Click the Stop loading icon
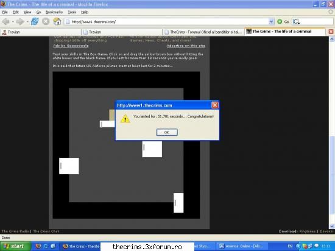Viewport: 335px width, 251px height. pyautogui.click(x=46, y=21)
